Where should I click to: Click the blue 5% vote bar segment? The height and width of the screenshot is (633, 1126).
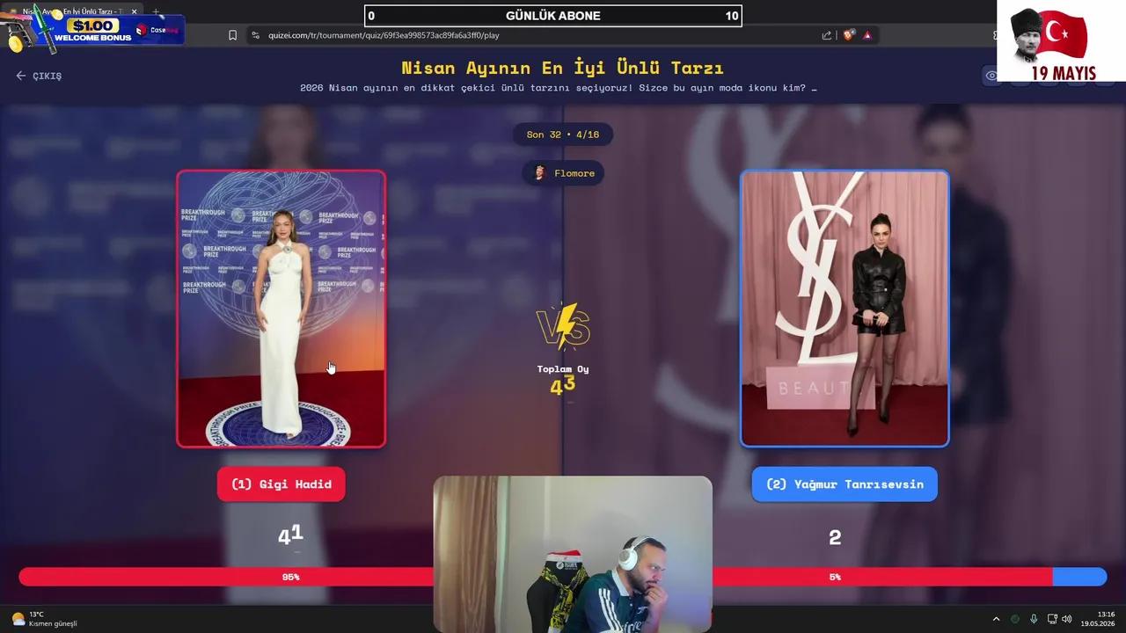(1080, 577)
